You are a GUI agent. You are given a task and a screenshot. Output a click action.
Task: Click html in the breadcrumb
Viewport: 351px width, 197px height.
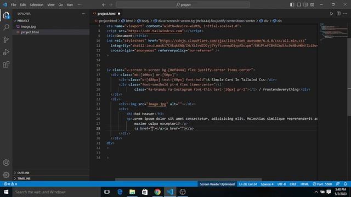click(x=129, y=21)
